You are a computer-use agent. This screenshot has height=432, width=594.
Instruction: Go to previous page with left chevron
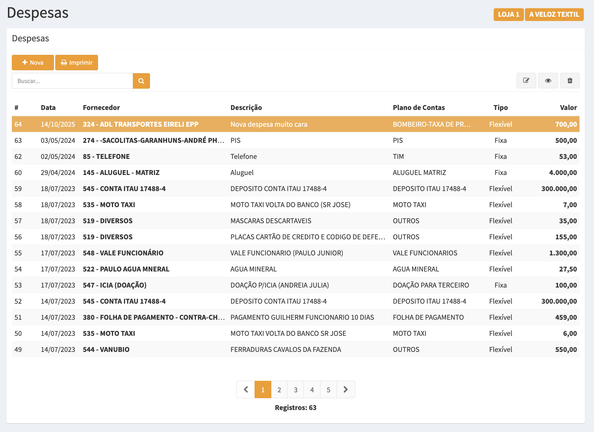[x=246, y=390]
